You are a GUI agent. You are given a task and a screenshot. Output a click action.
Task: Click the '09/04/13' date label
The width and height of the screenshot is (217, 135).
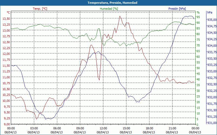pos(195,132)
